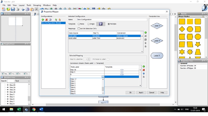Add a conversion entry with green plus
Screen dimensions: 208x116
[x=144, y=66]
